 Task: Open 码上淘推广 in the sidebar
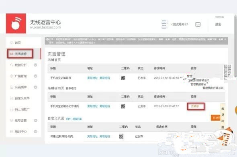tap(22, 109)
